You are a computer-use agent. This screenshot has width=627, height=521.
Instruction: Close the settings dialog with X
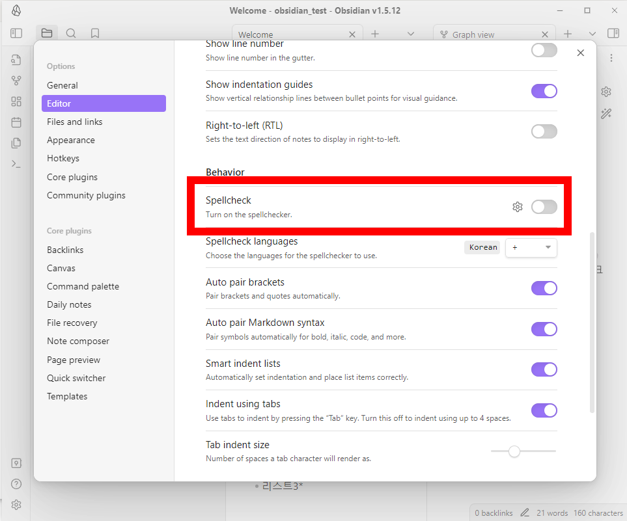[581, 53]
